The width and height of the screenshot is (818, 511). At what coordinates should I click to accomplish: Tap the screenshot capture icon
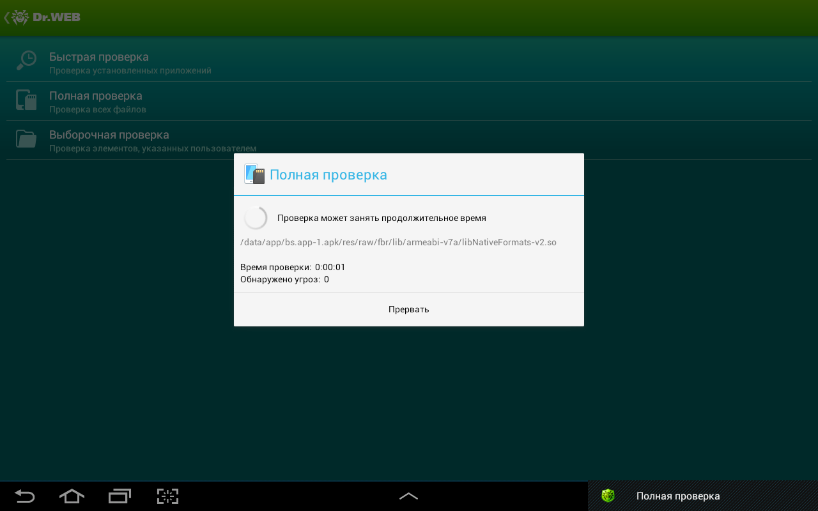coord(167,496)
